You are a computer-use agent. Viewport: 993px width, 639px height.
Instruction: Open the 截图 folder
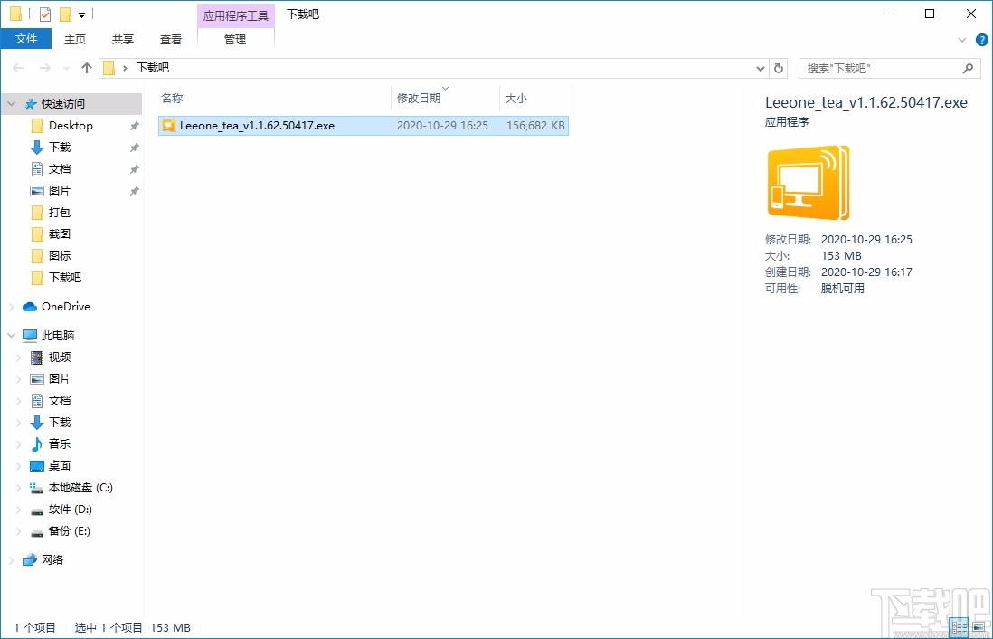(x=60, y=234)
